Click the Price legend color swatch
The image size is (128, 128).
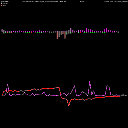point(2,5)
